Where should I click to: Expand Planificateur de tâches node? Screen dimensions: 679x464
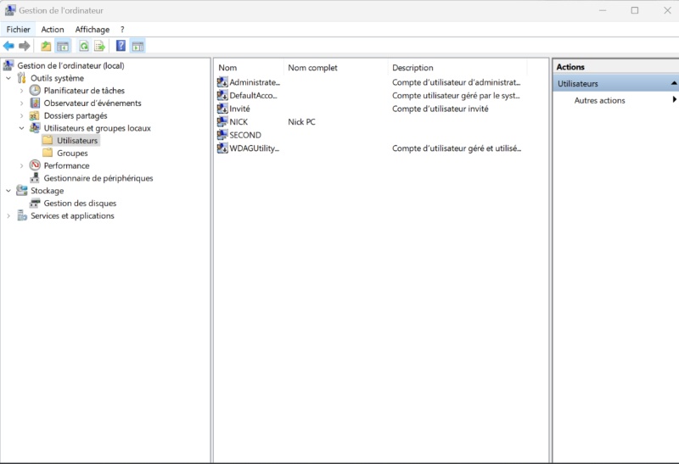(x=22, y=91)
